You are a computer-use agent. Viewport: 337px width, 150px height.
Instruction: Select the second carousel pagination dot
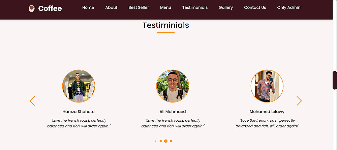tap(160, 141)
